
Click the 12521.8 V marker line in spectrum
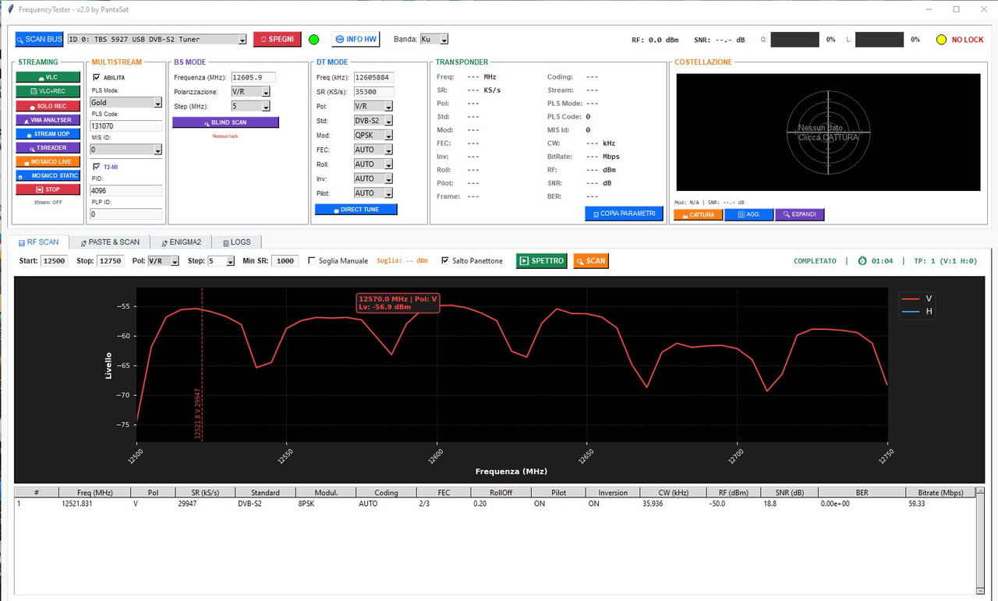(202, 365)
